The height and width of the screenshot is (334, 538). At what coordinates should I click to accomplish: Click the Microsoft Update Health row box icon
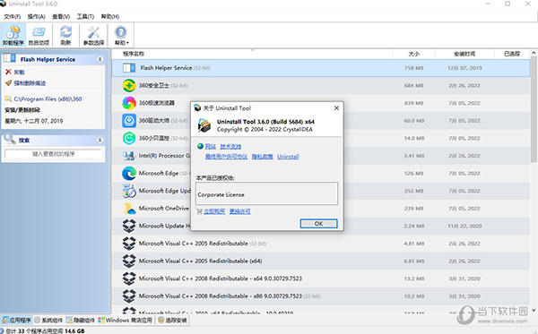coord(129,226)
